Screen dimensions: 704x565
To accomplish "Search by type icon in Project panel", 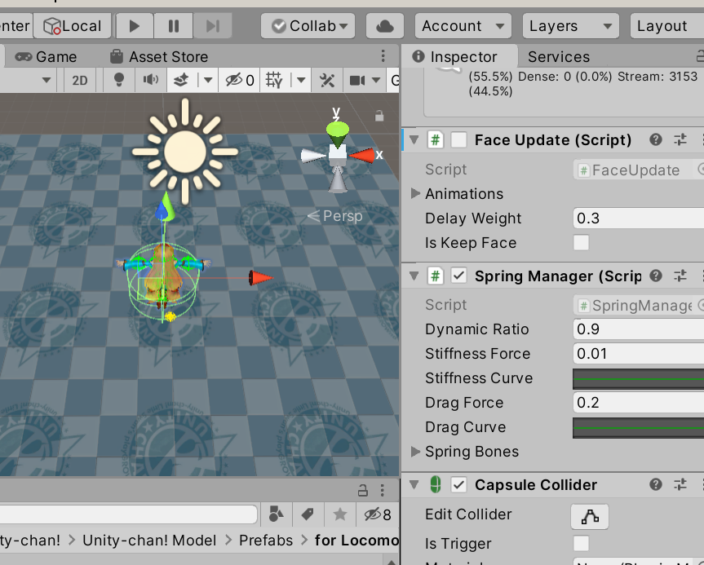I will point(276,514).
